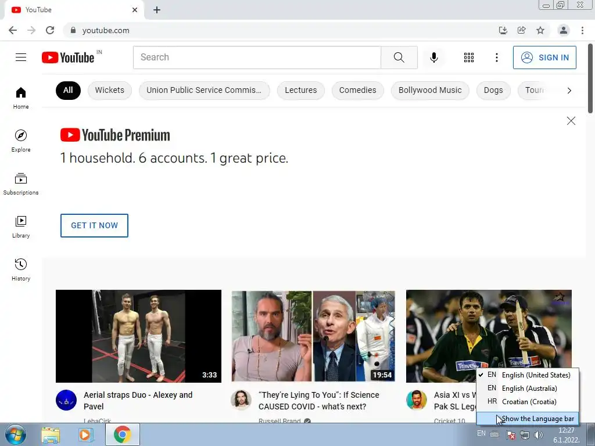Select English (United States) input language
The image size is (595, 446).
[528, 375]
